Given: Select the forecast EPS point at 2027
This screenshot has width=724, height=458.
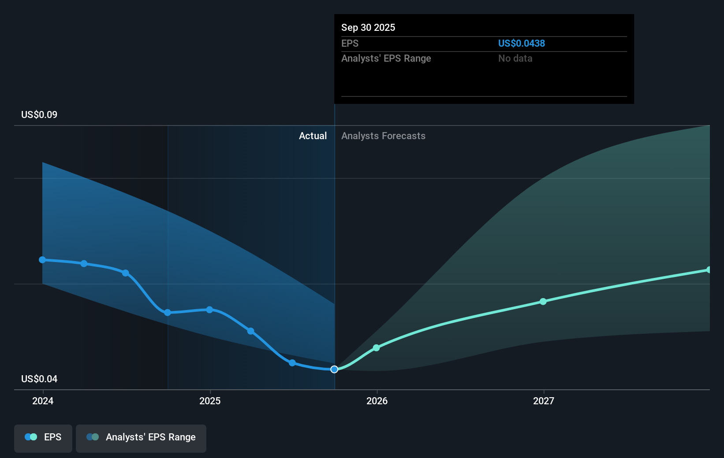Looking at the screenshot, I should pyautogui.click(x=543, y=302).
